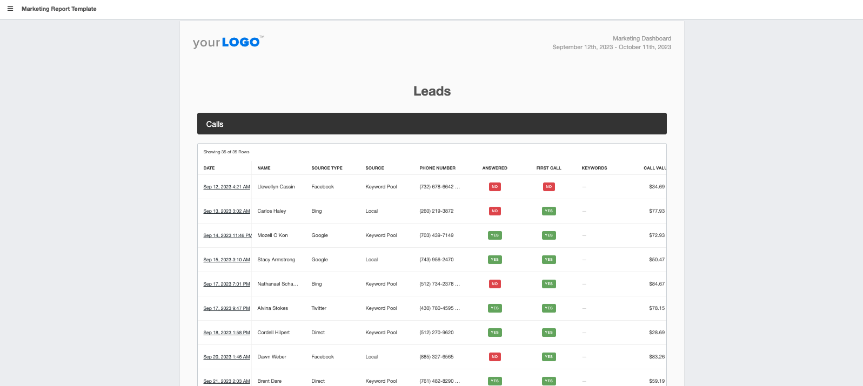Click the Leads page heading
The width and height of the screenshot is (863, 386).
coord(432,91)
